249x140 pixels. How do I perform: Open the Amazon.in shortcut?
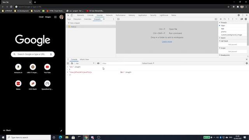pyautogui.click(x=18, y=68)
